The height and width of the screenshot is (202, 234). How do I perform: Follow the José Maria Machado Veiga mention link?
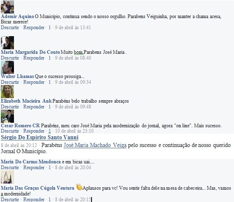(x=95, y=145)
